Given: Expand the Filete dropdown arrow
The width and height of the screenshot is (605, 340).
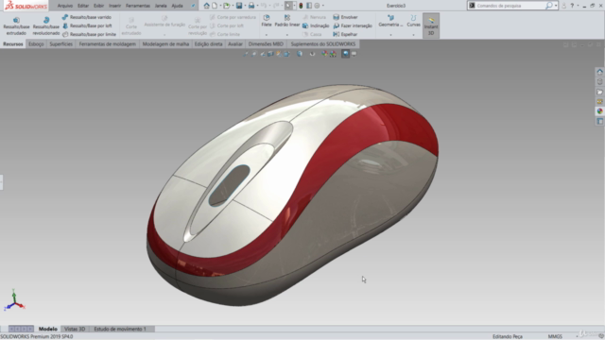Looking at the screenshot, I should pyautogui.click(x=267, y=35).
